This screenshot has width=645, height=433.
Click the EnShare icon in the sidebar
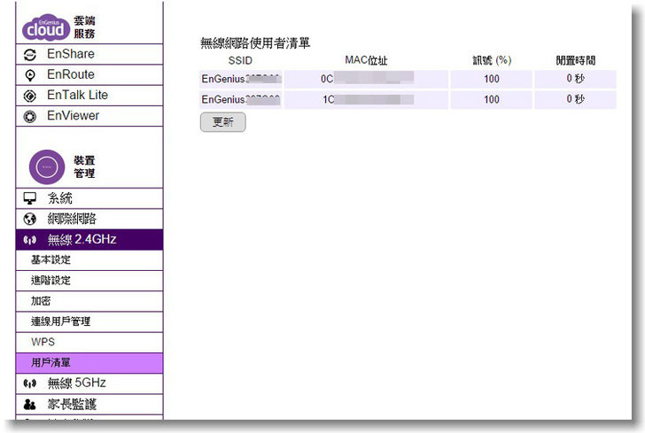29,55
